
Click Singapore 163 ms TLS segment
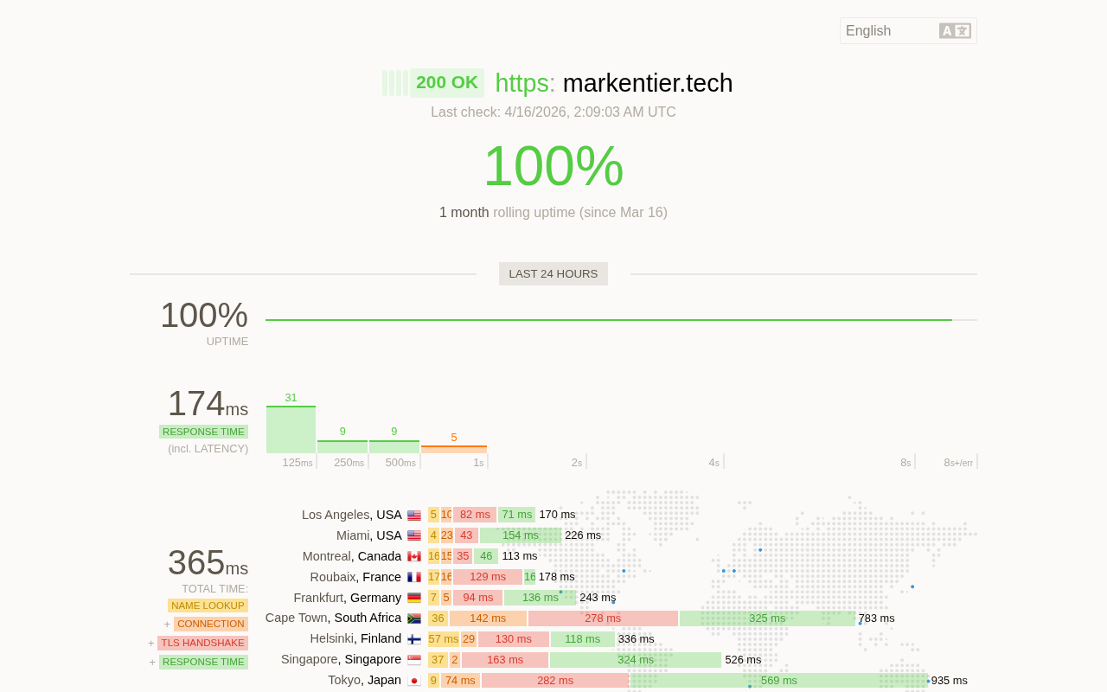click(x=505, y=660)
